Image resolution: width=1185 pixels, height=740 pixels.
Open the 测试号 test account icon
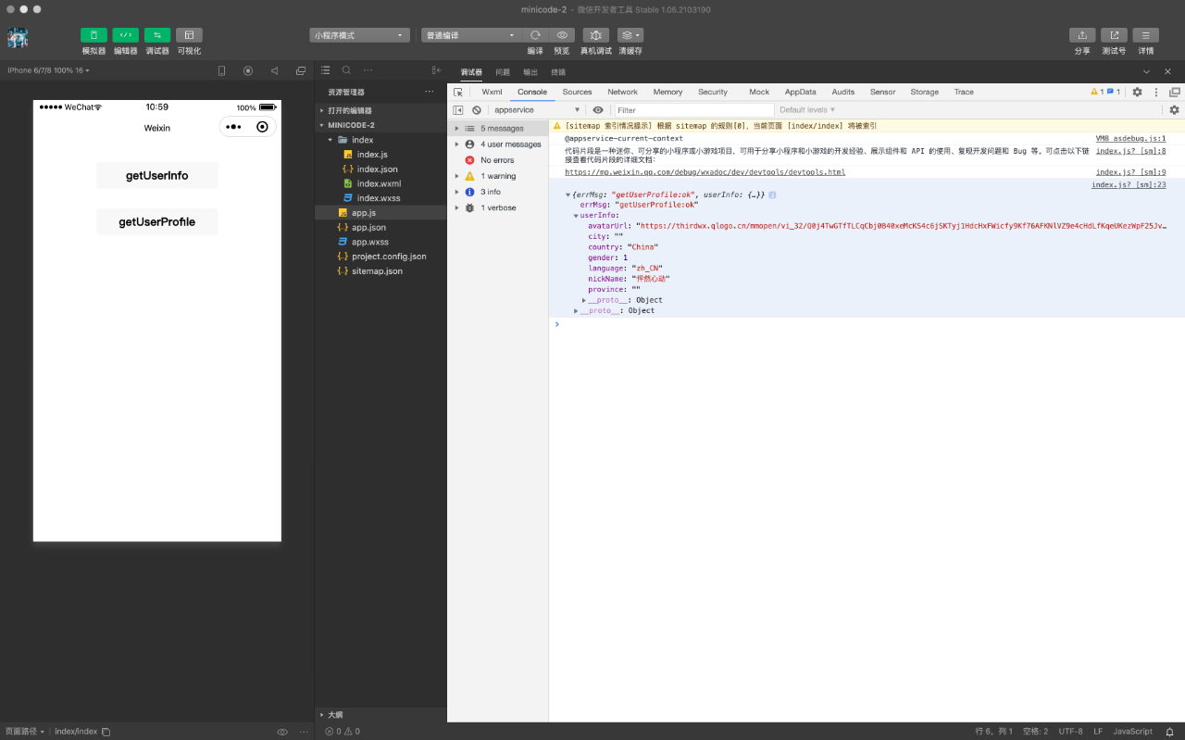click(1114, 35)
